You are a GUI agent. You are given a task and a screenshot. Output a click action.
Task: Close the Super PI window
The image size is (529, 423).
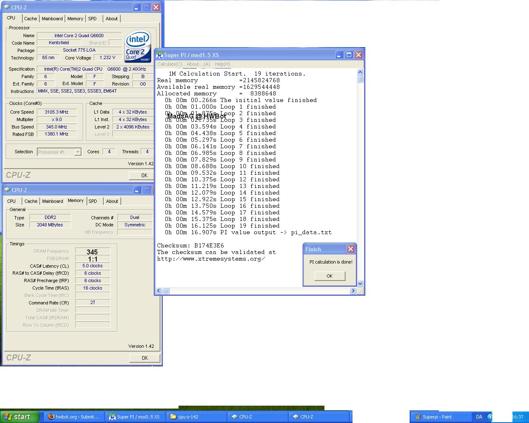(358, 55)
